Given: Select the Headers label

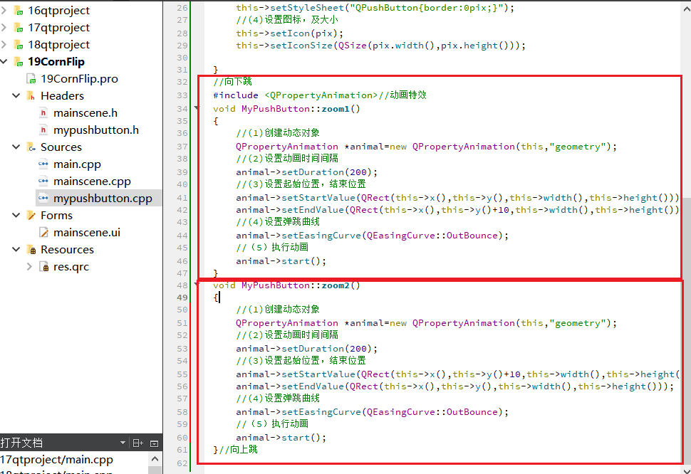Looking at the screenshot, I should click(x=62, y=96).
